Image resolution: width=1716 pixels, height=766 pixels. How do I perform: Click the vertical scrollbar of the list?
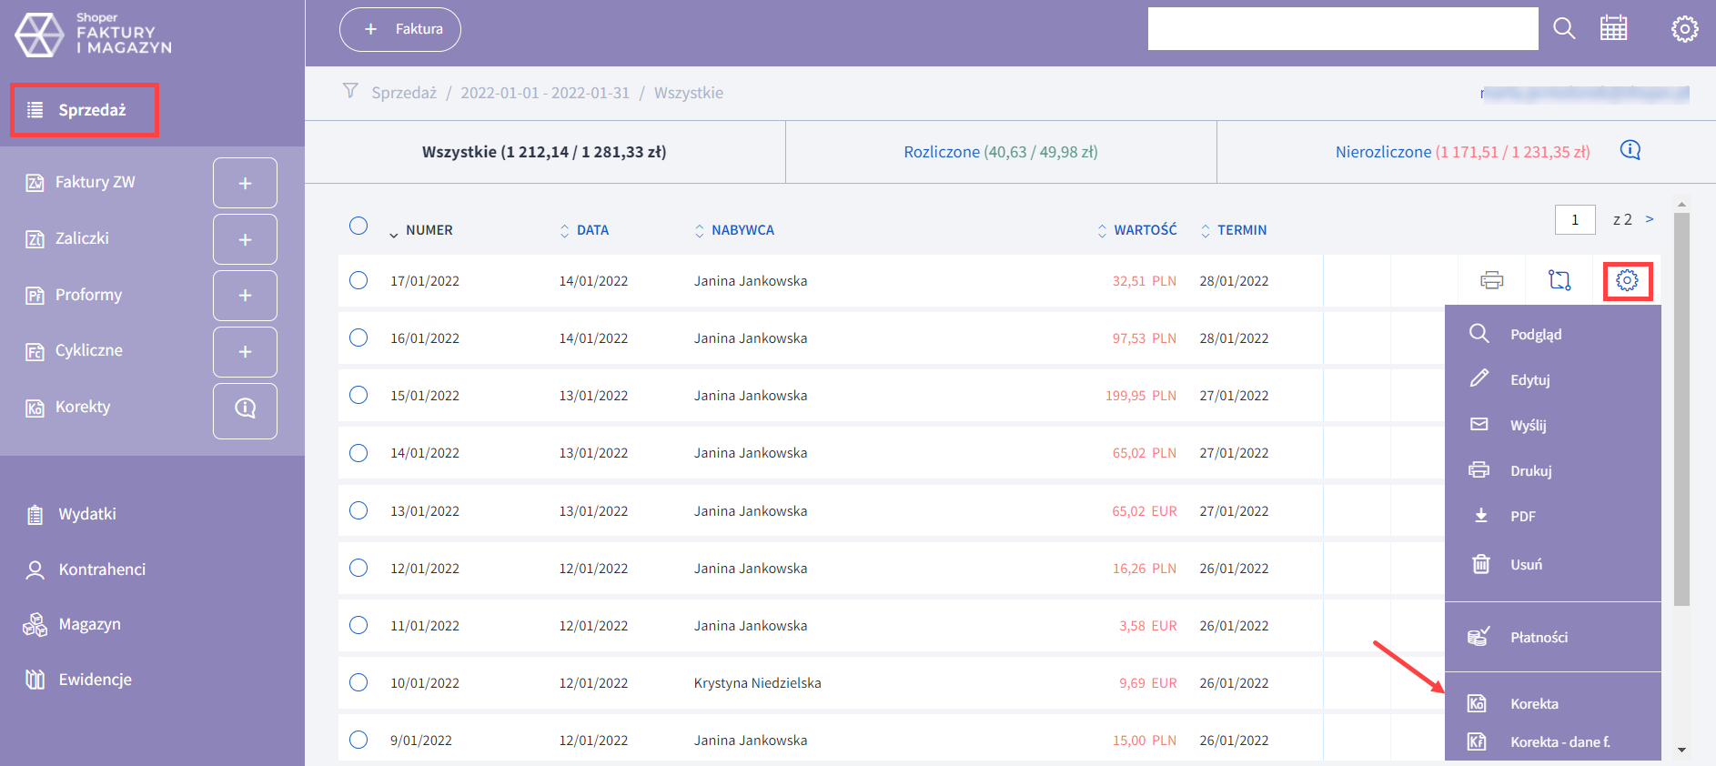pyautogui.click(x=1681, y=409)
